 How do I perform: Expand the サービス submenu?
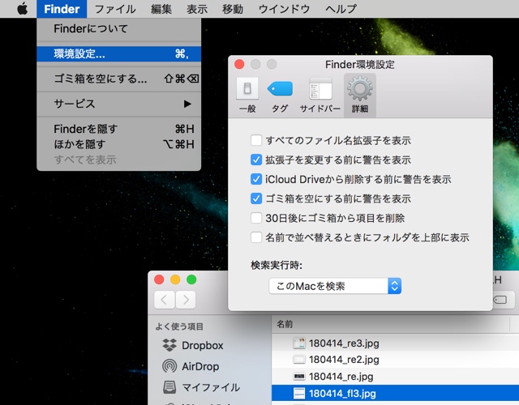(x=119, y=104)
